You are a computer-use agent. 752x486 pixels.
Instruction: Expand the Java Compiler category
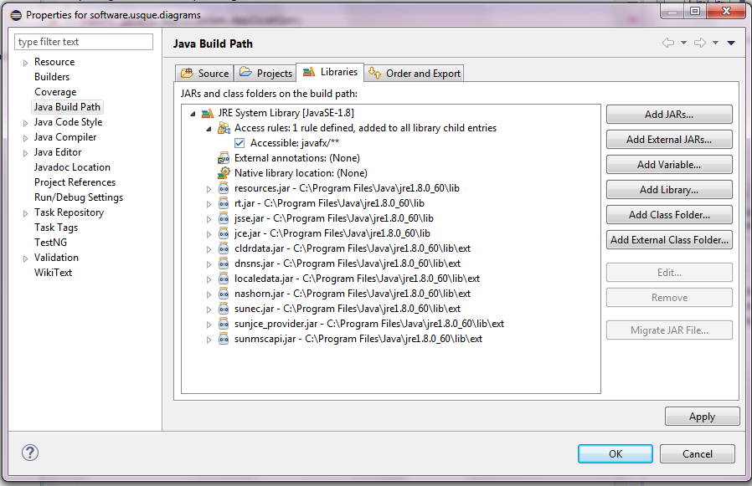pyautogui.click(x=25, y=138)
